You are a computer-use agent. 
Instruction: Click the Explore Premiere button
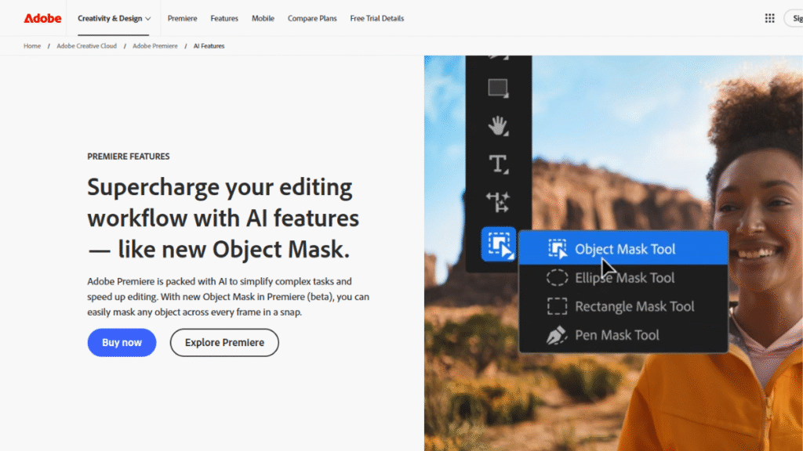[224, 342]
